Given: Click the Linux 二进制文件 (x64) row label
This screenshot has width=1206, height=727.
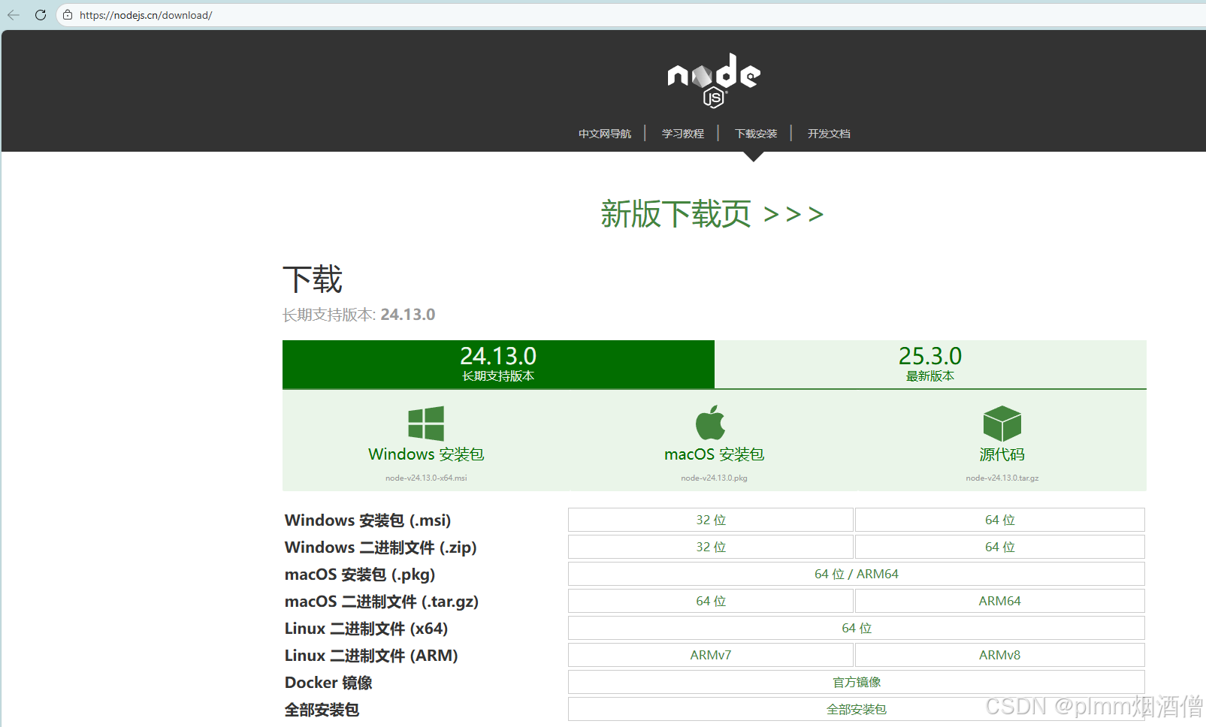Looking at the screenshot, I should 367,629.
